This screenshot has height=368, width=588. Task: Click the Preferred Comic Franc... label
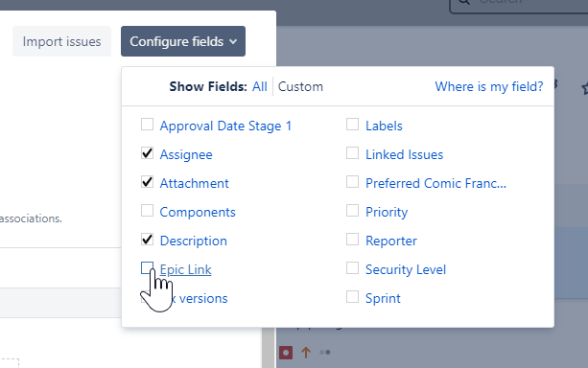point(435,183)
